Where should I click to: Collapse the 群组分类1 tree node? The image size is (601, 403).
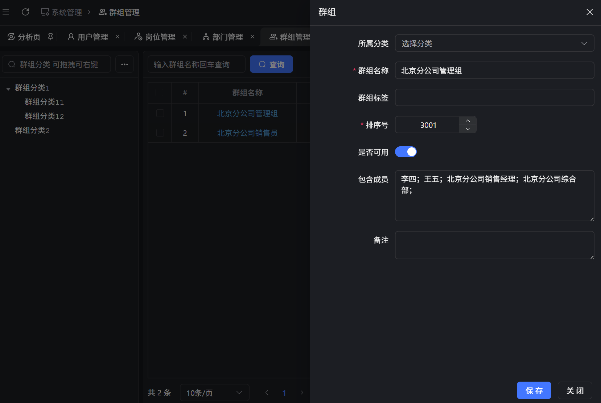click(x=8, y=89)
